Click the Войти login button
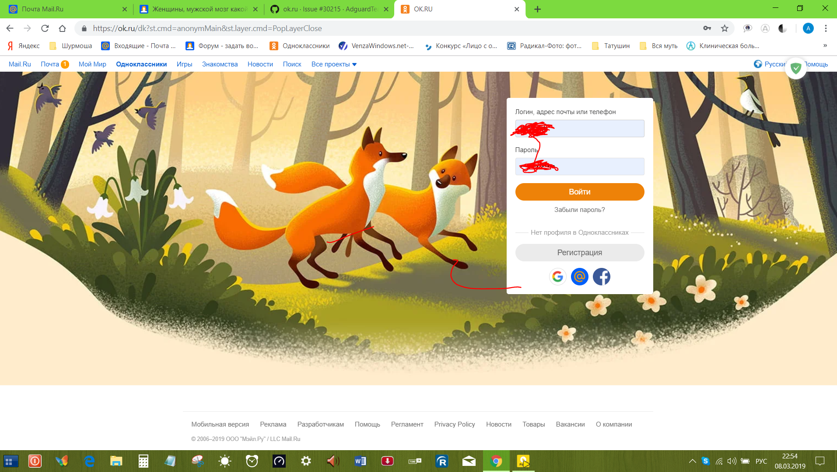The width and height of the screenshot is (837, 472). [579, 192]
